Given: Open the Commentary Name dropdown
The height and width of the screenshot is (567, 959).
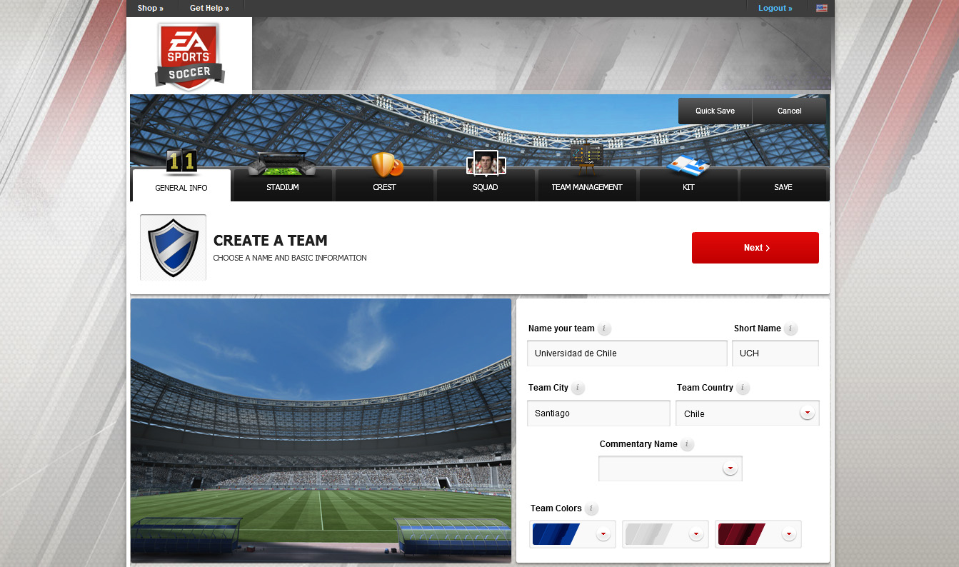Looking at the screenshot, I should pyautogui.click(x=671, y=468).
